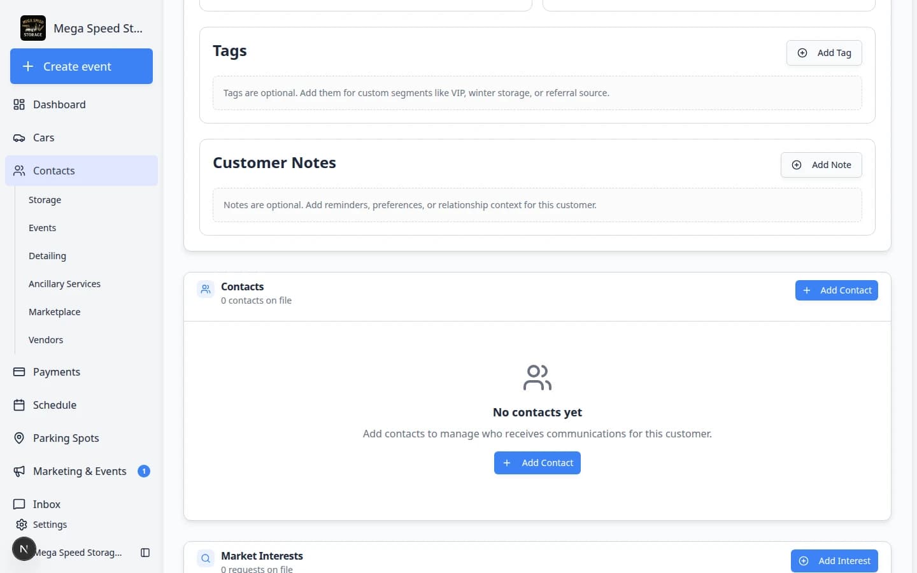Open the Vendors submenu item

(46, 340)
